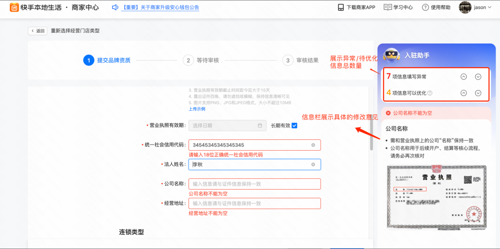Click the 公司名称 input field
The image size is (500, 249).
(255, 184)
